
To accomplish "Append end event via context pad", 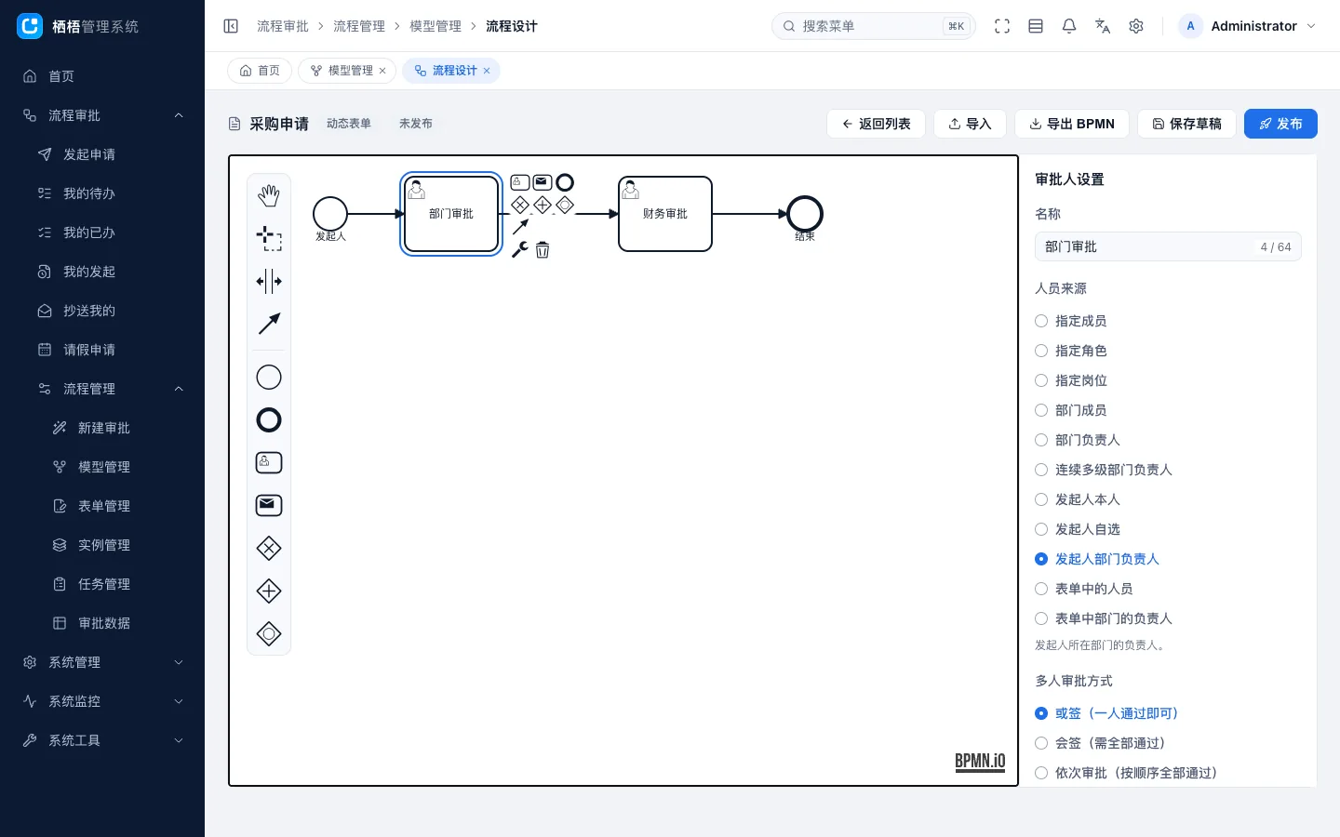I will 565,182.
